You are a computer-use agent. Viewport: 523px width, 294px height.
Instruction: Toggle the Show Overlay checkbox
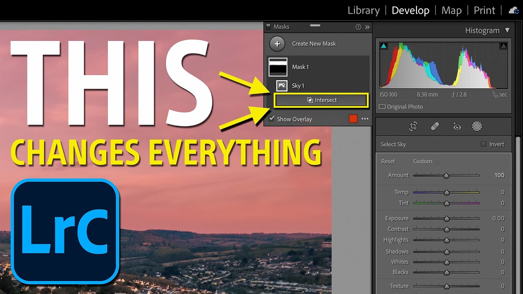pos(272,119)
